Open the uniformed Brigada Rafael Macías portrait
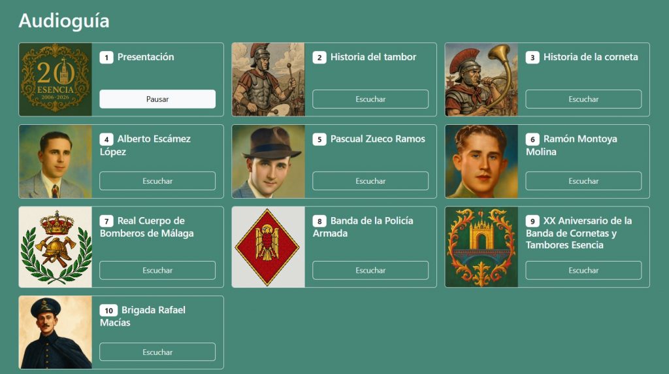 [56, 332]
